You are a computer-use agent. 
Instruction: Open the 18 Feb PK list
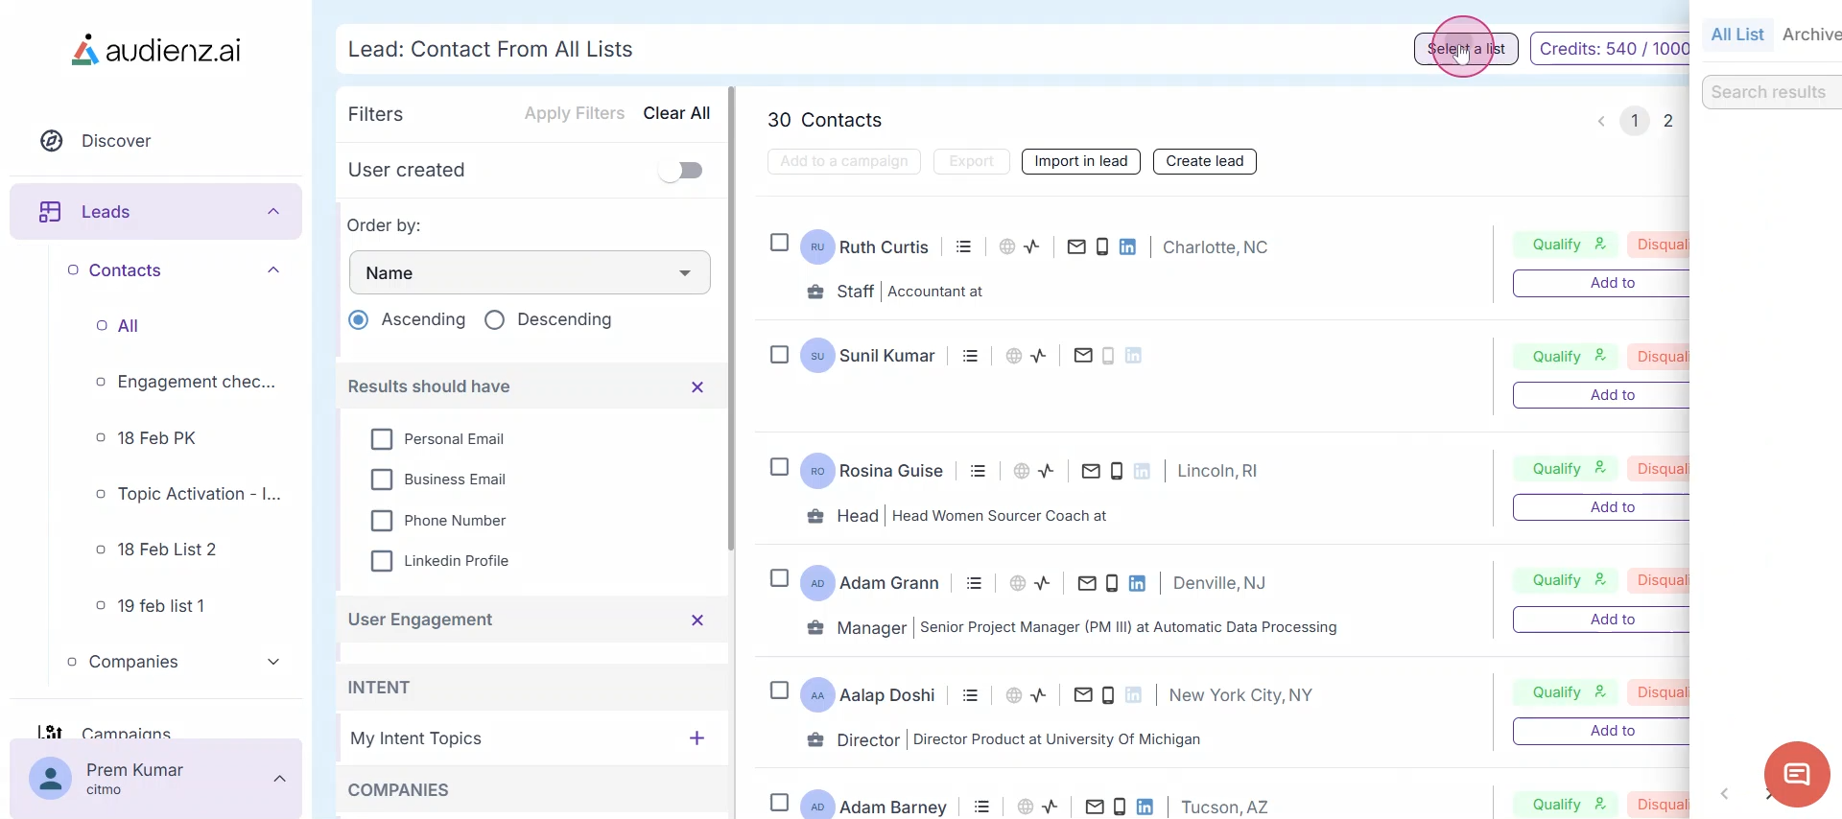pyautogui.click(x=156, y=438)
